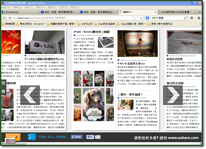View the 二寶貝 article room photo
The height and width of the screenshot is (149, 206).
pyautogui.click(x=126, y=105)
